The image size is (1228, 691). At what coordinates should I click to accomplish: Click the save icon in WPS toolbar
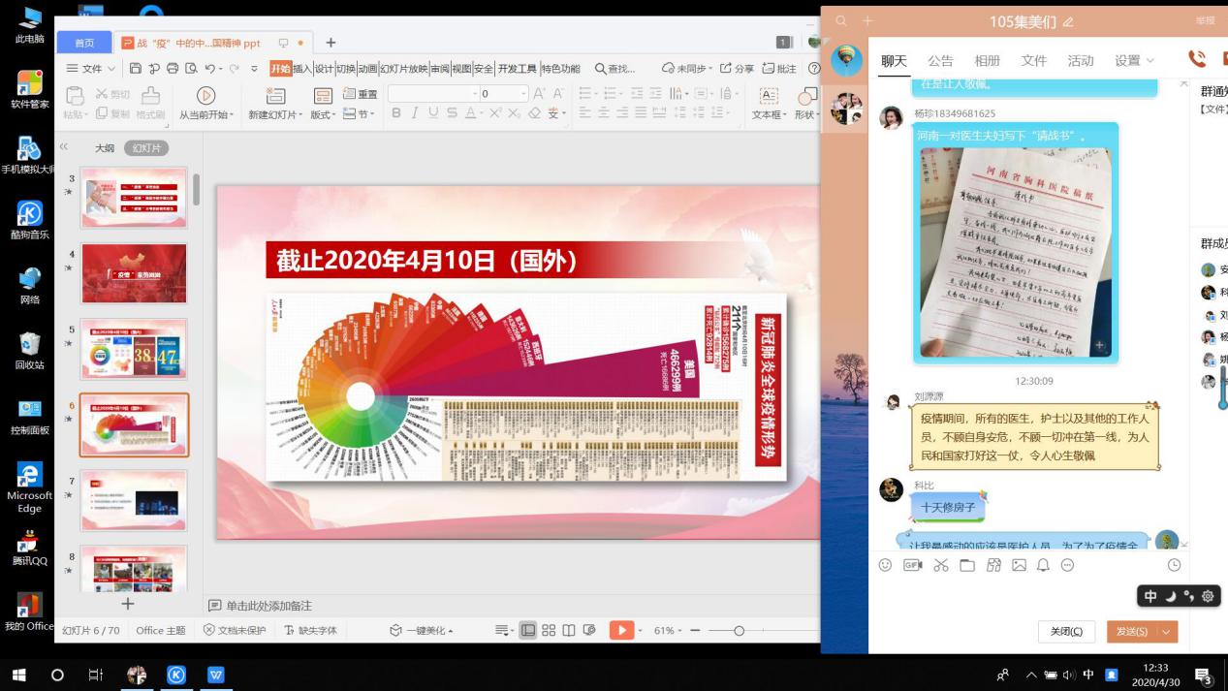point(136,69)
